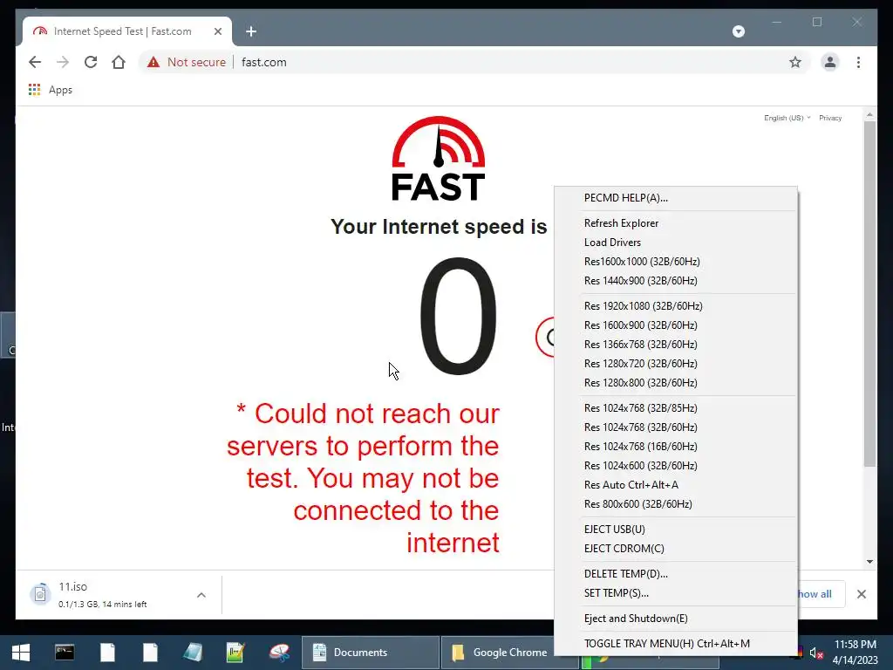Screen dimensions: 893x670
Task: Select Res 1440x900 (32B/60Hz)
Action: coord(676,280)
